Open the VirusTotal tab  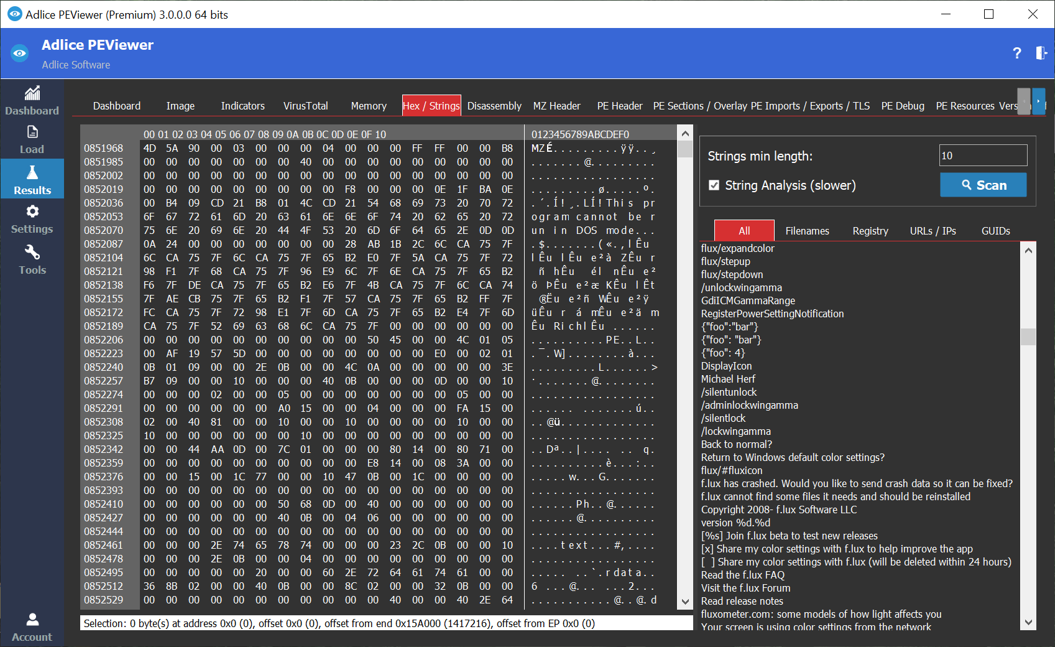(x=305, y=106)
